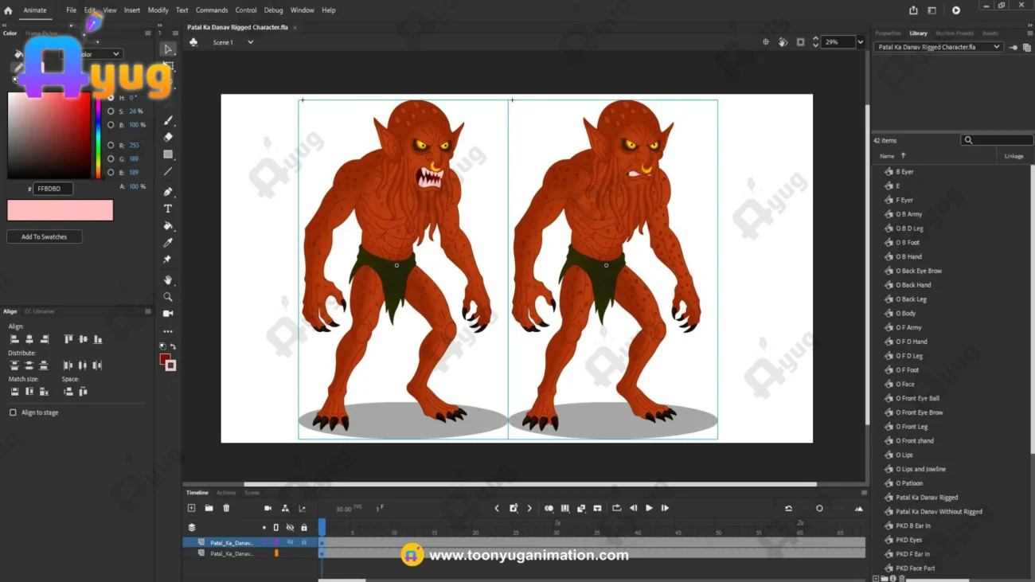Activate the Eyedropper tool

(168, 243)
